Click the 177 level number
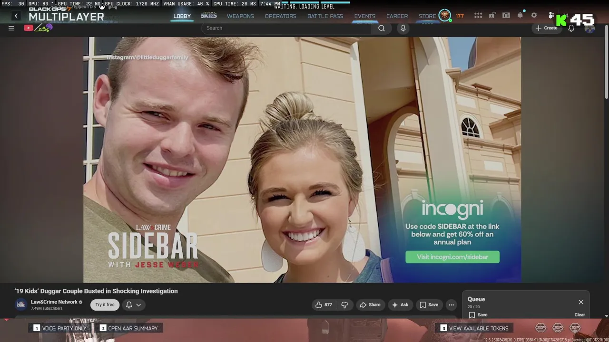The width and height of the screenshot is (609, 342). click(x=460, y=16)
